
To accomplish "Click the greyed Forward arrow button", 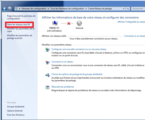I will (x=10, y=9).
